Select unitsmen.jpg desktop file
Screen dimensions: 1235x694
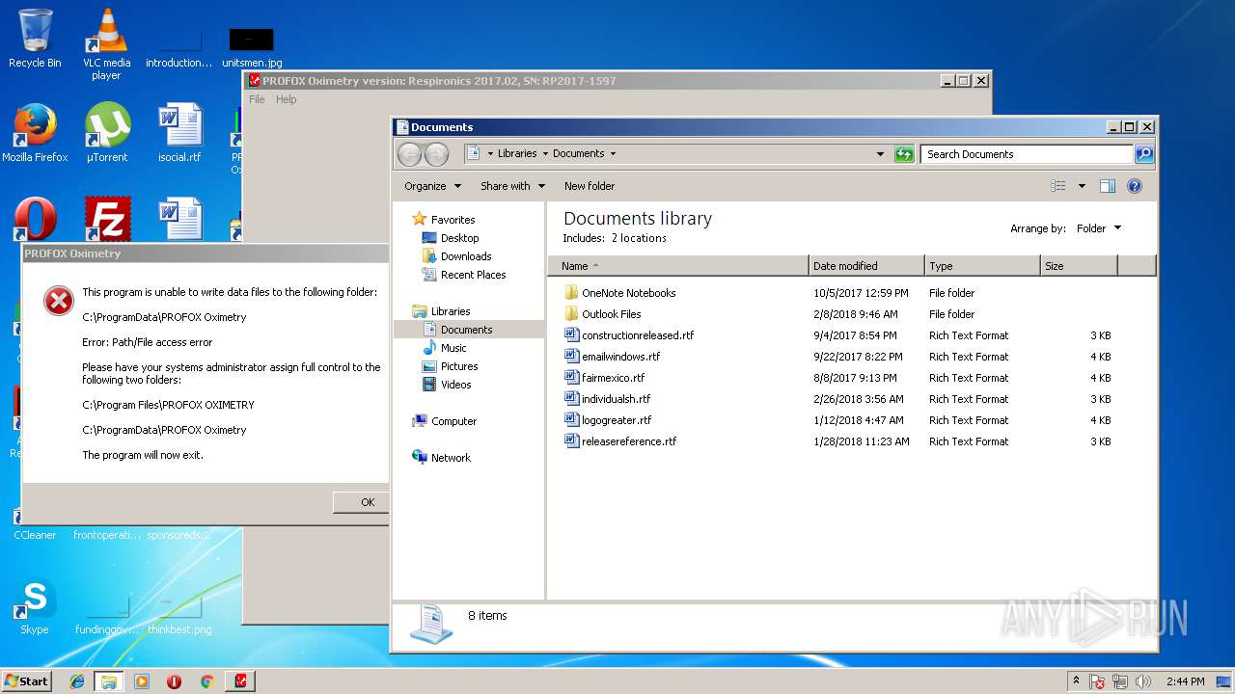[252, 46]
